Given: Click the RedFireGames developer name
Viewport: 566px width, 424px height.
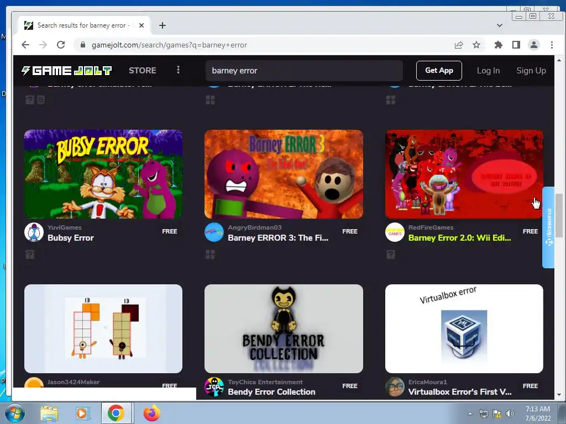Looking at the screenshot, I should 431,227.
